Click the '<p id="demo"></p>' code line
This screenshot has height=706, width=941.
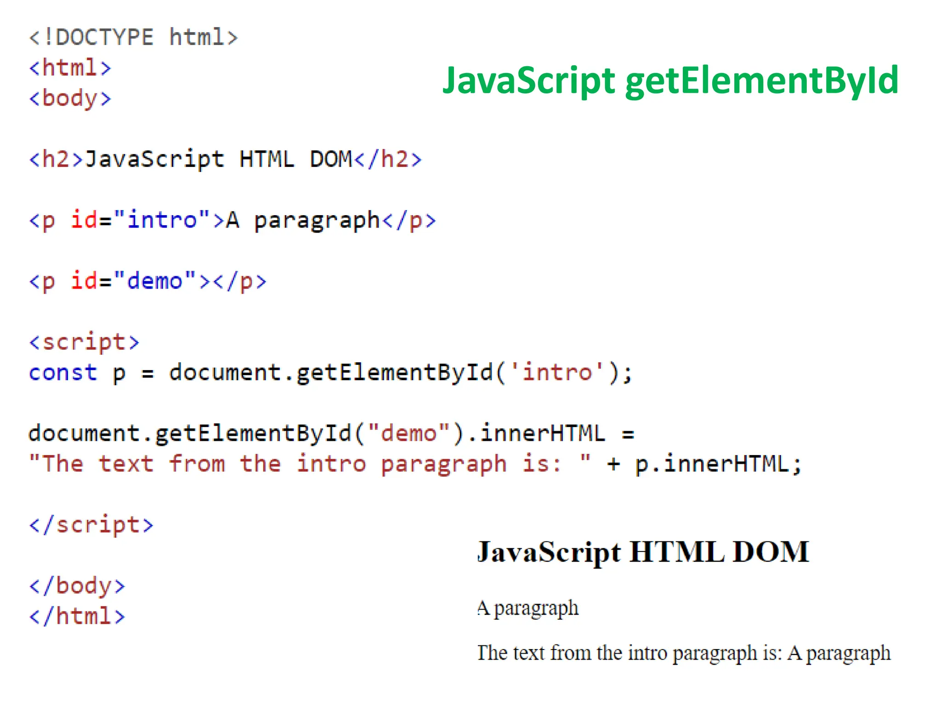point(147,281)
